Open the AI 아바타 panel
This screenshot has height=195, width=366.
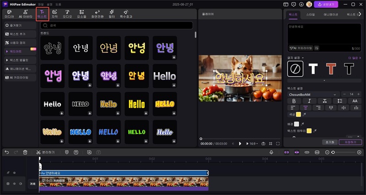coord(27,14)
